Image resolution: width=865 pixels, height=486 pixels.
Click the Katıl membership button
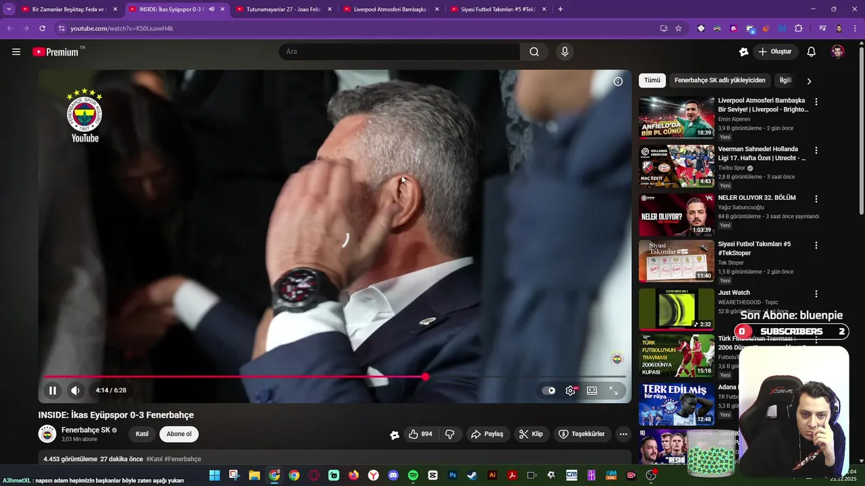[142, 434]
